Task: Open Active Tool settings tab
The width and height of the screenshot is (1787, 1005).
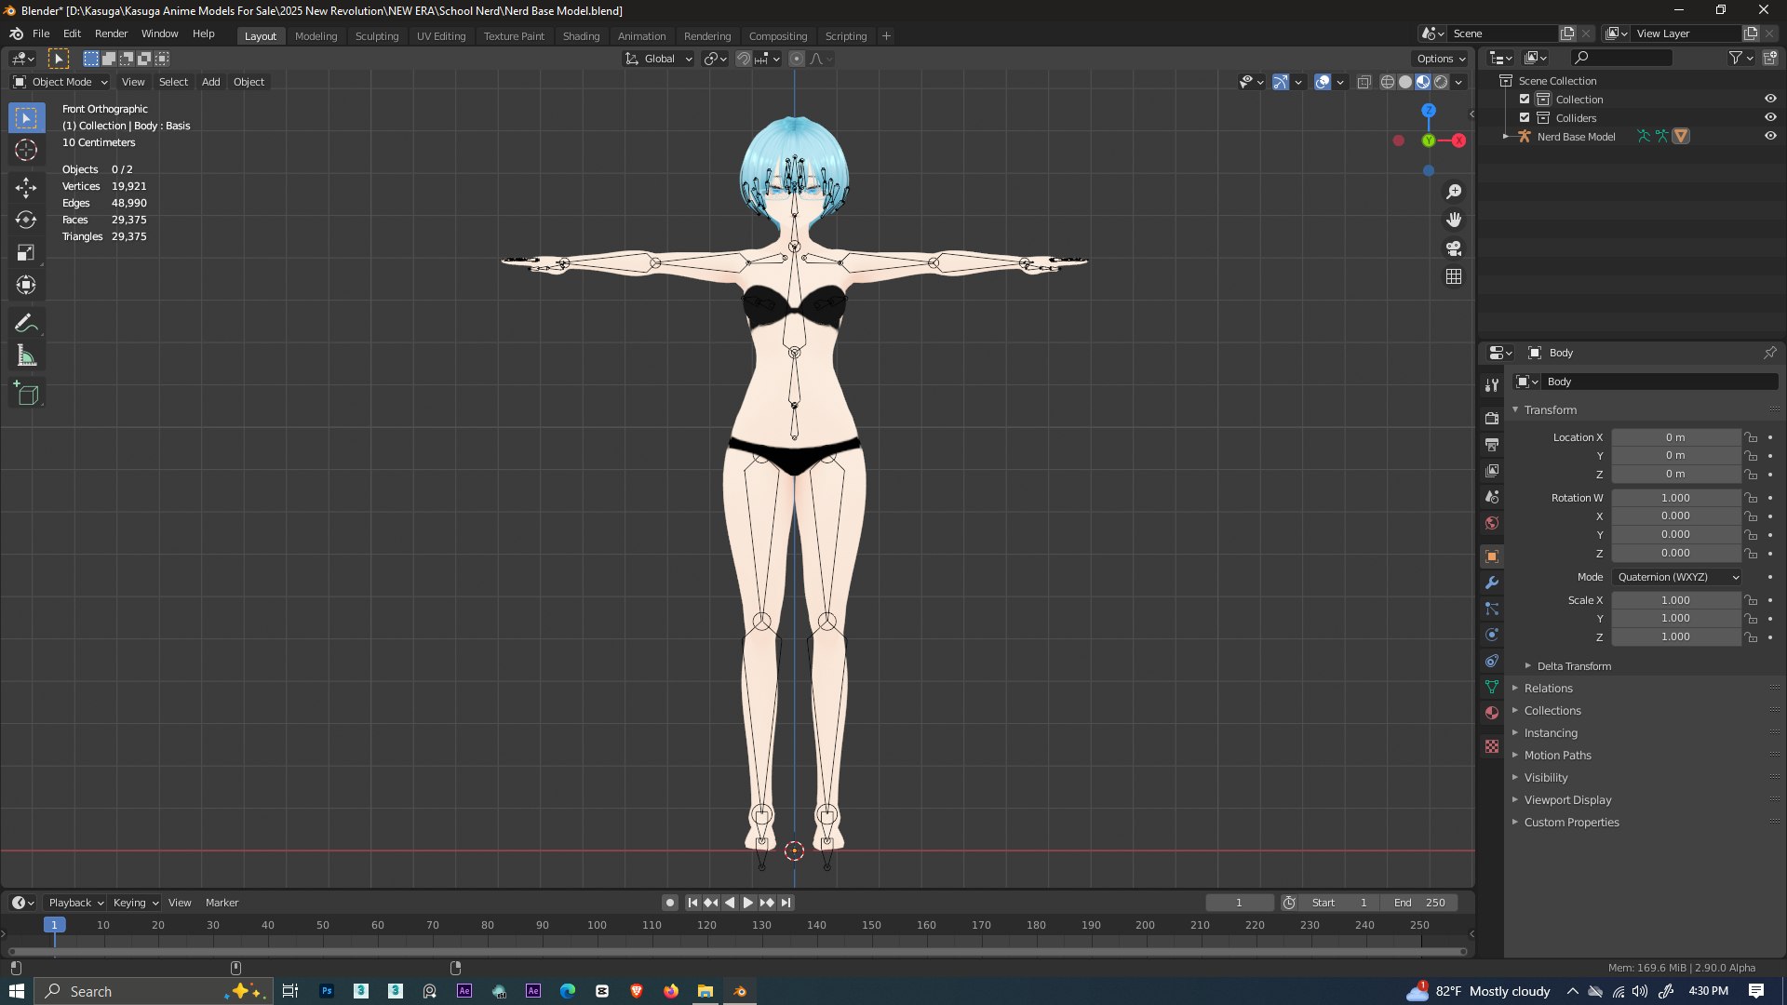Action: pyautogui.click(x=1492, y=385)
